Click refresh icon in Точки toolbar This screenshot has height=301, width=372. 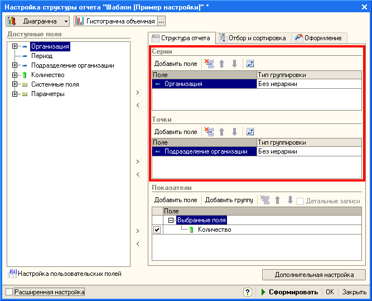[x=250, y=132]
